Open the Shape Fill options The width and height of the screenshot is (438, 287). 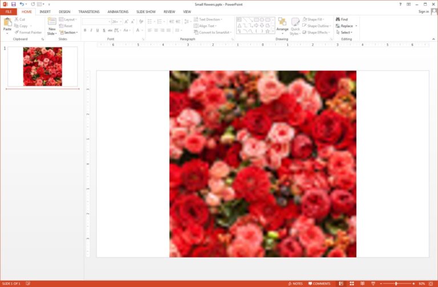coord(314,19)
